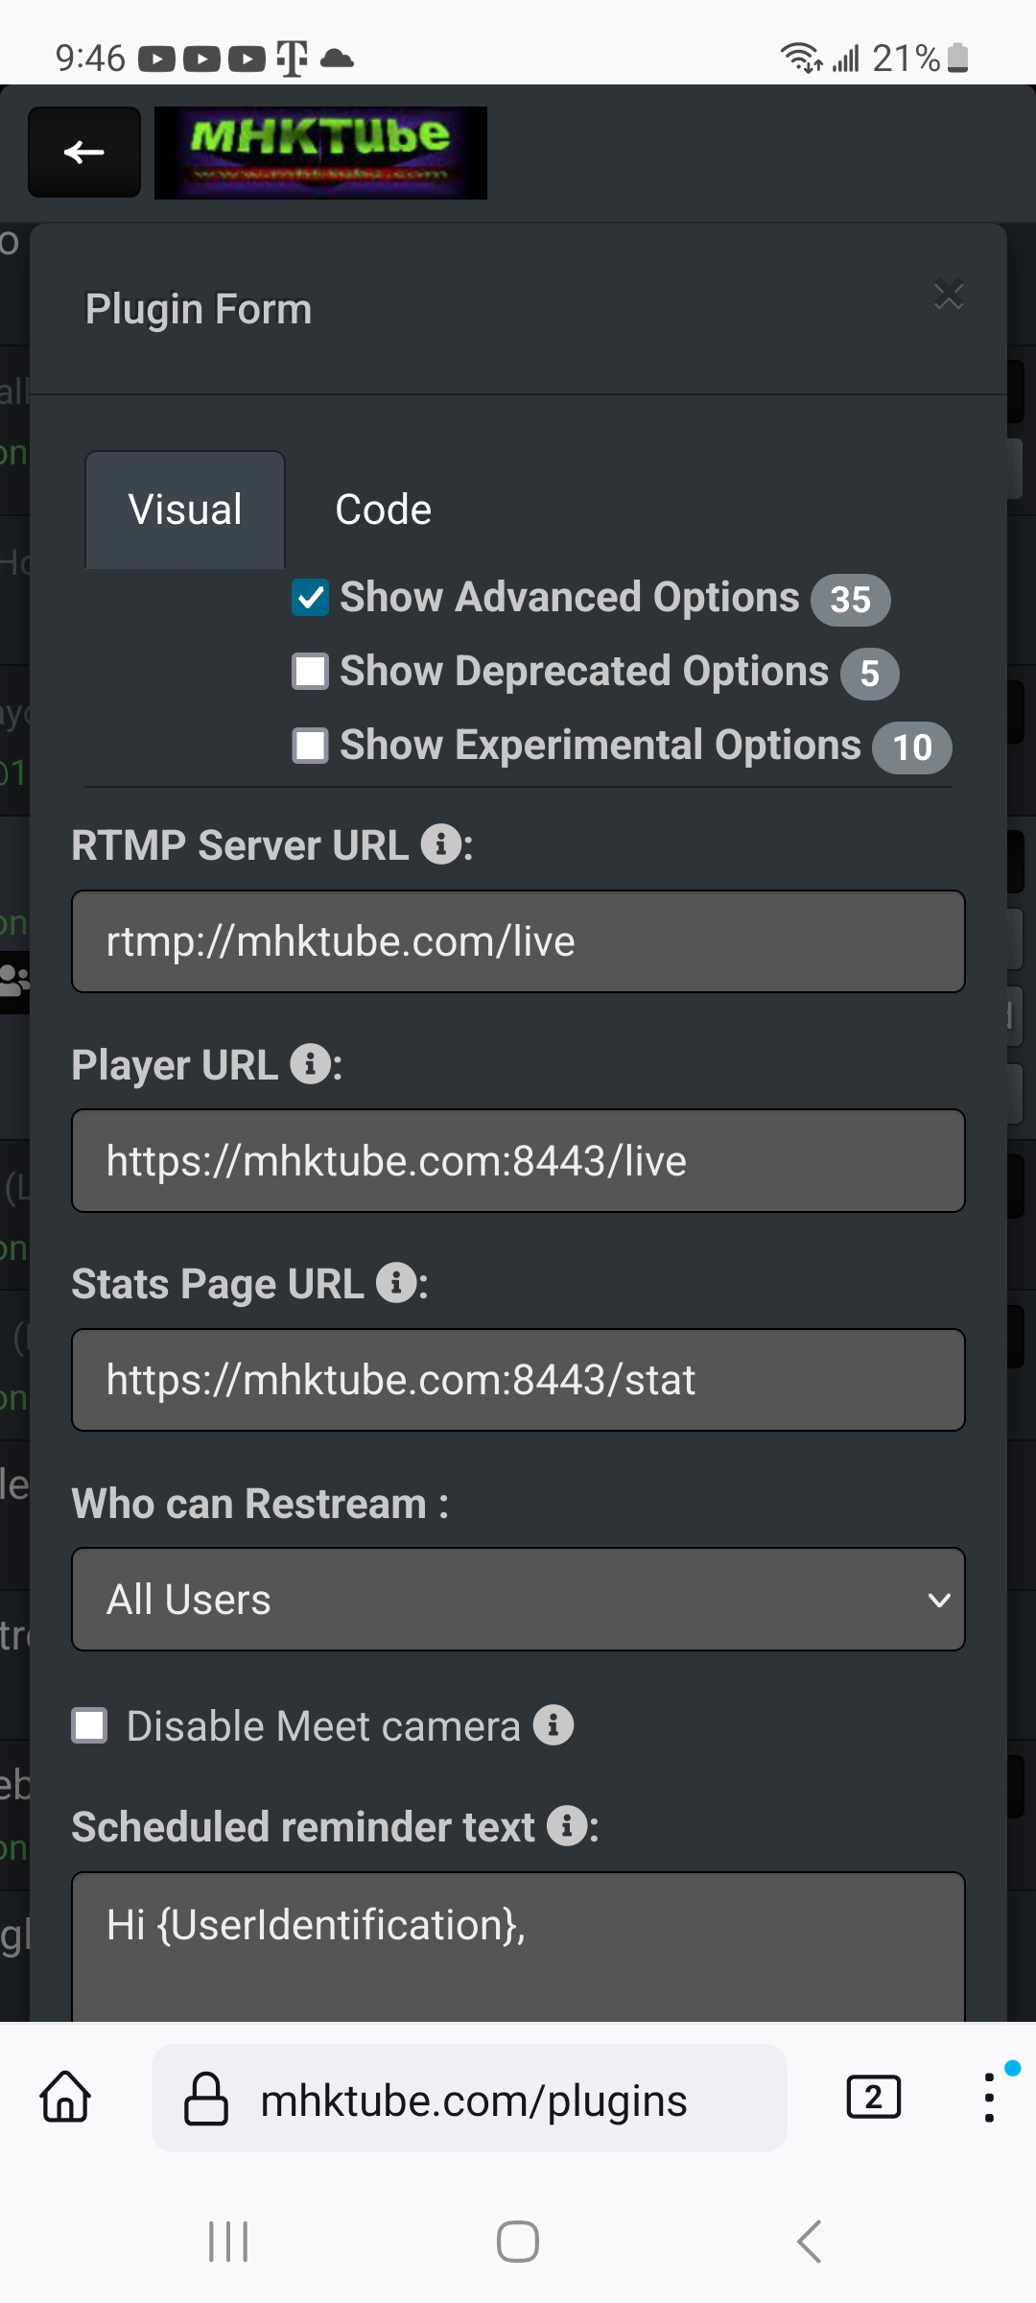1036x2303 pixels.
Task: Open the Who can Restream dropdown
Action: [x=518, y=1599]
